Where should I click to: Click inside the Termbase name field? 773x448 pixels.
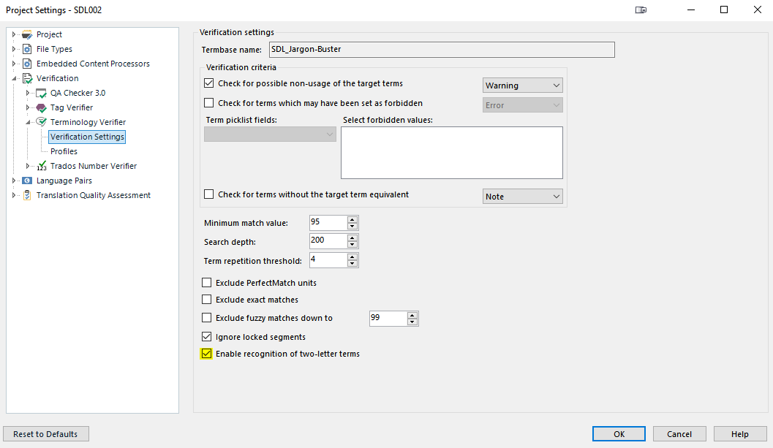click(439, 50)
